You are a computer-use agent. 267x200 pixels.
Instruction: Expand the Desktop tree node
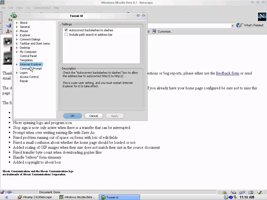pos(17,48)
